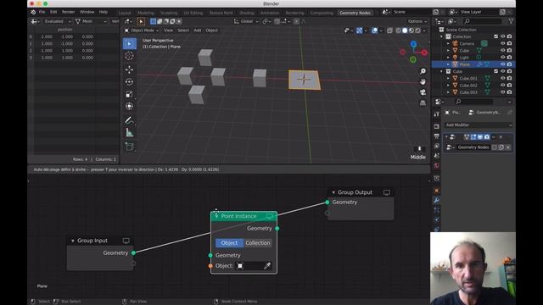Collapse the Group Output node triangle
This screenshot has width=543, height=305.
333,192
